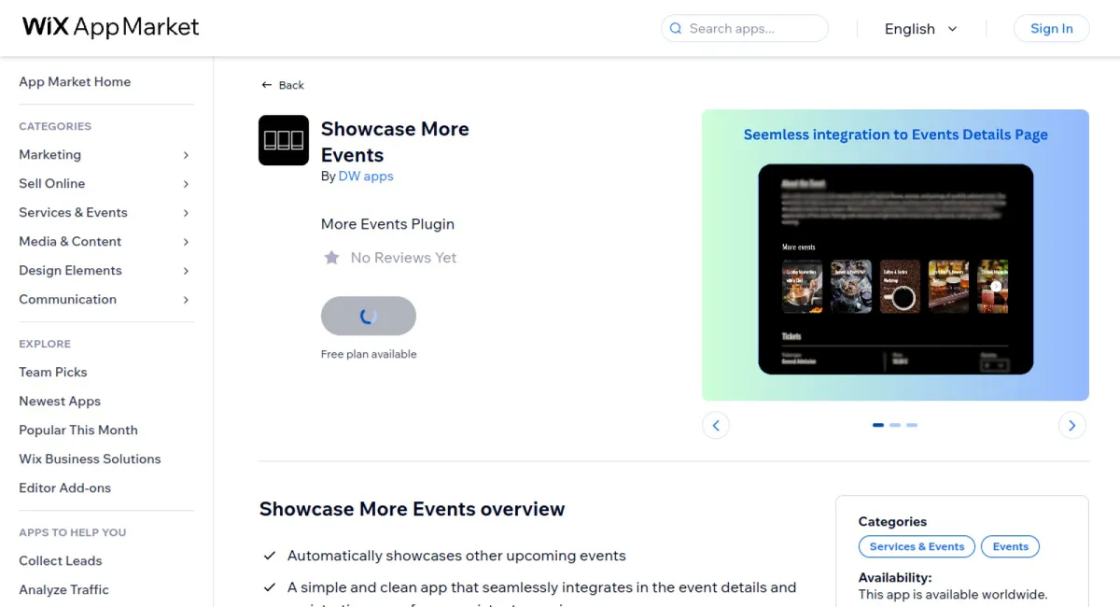Viewport: 1120px width, 607px height.
Task: Click No Reviews Yet text
Action: pyautogui.click(x=403, y=258)
